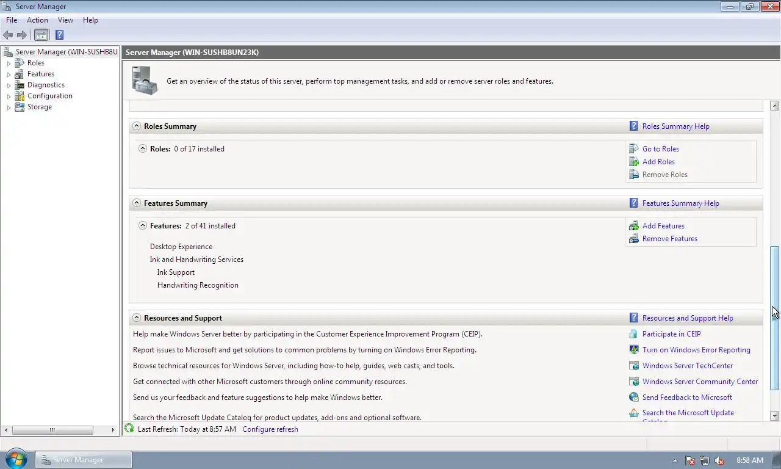Click the tree pane horizontal scrollbar right arrow

pos(113,430)
